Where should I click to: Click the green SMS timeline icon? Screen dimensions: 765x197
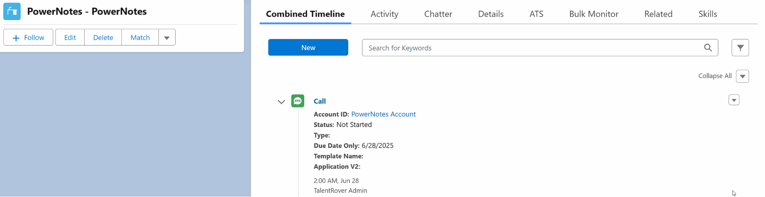(x=298, y=101)
